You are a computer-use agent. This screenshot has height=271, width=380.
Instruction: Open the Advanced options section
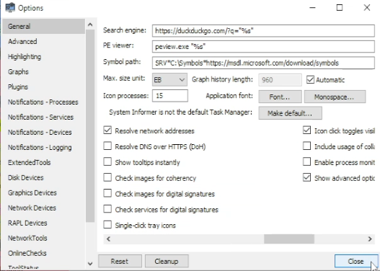[x=44, y=41]
